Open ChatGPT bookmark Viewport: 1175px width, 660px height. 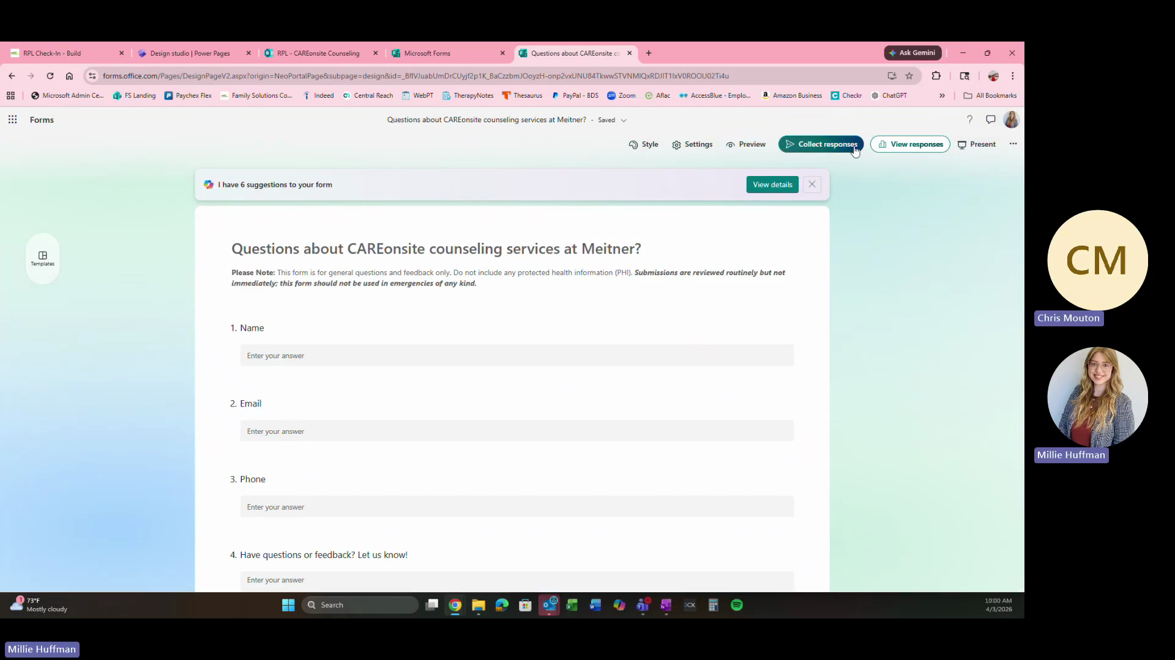coord(889,95)
